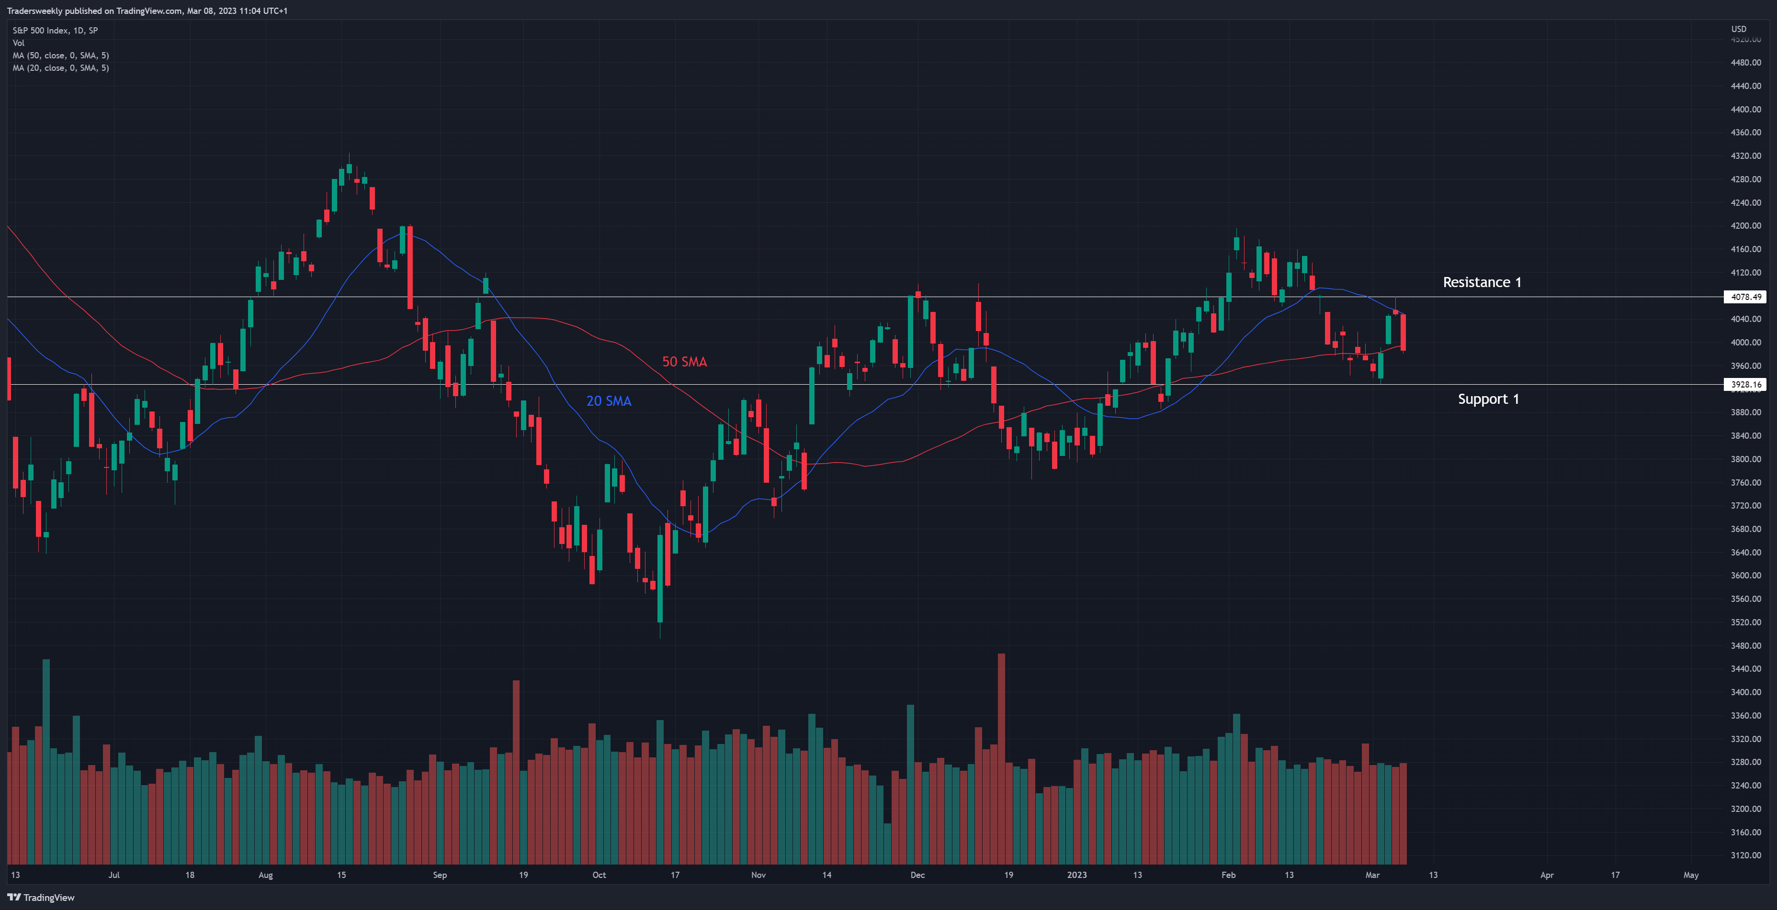Click the 4400.00 price axis label

tap(1745, 109)
